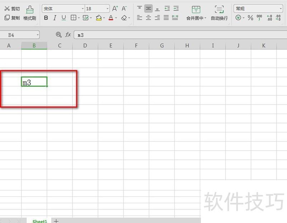This screenshot has height=223, width=287.
Task: Switch to the Sheet1 tab
Action: [x=40, y=221]
